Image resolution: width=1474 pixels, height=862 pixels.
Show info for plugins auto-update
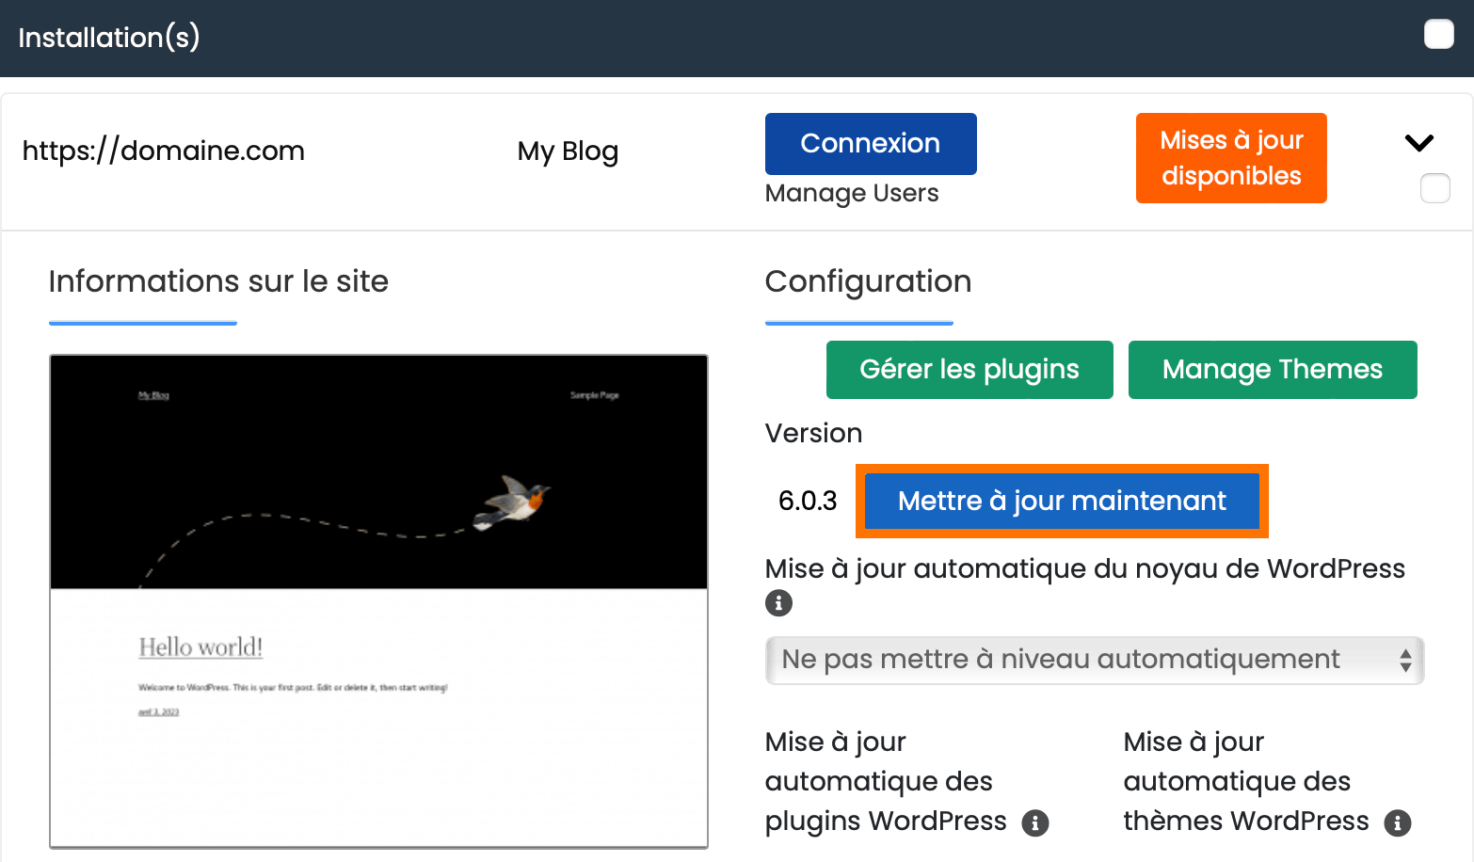(1035, 822)
